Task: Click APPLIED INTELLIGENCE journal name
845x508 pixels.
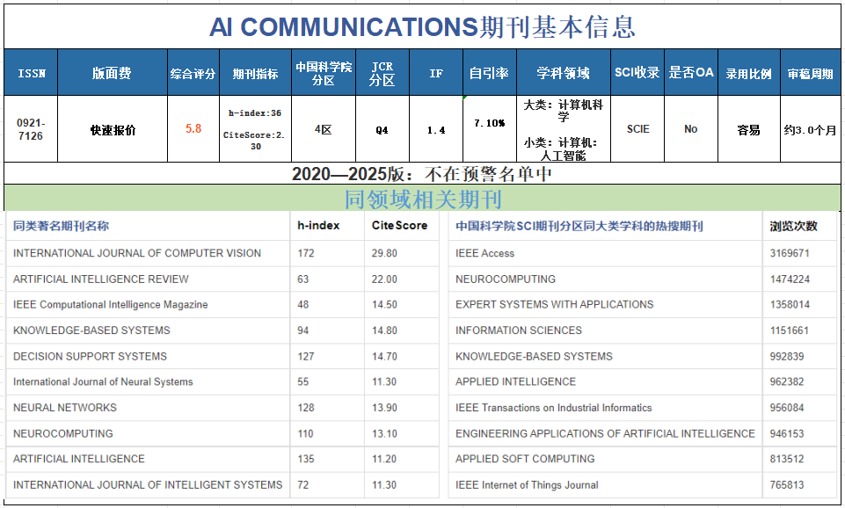Action: pyautogui.click(x=516, y=382)
